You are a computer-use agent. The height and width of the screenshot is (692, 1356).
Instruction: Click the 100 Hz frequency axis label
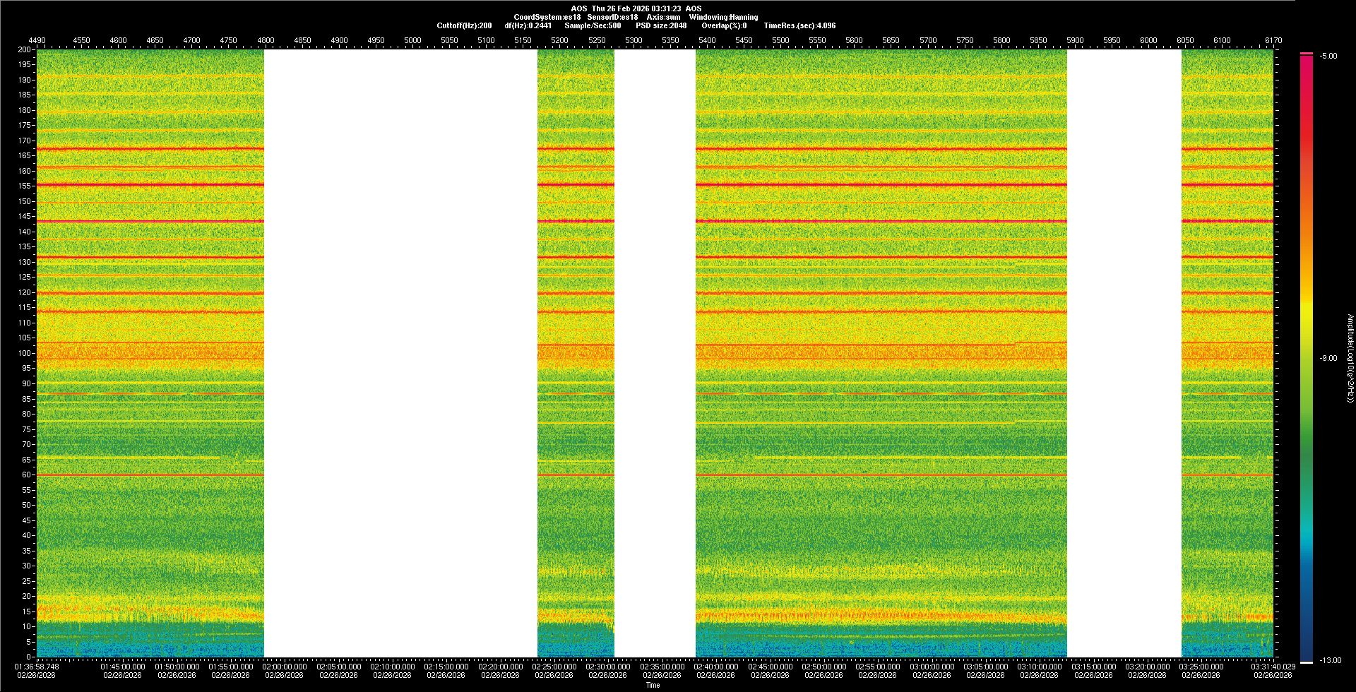coord(25,353)
